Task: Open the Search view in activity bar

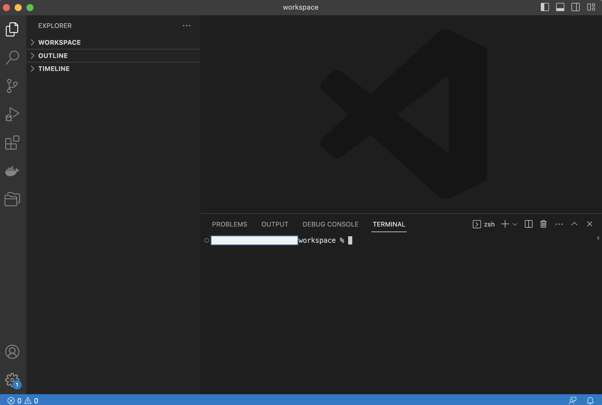Action: coord(12,58)
